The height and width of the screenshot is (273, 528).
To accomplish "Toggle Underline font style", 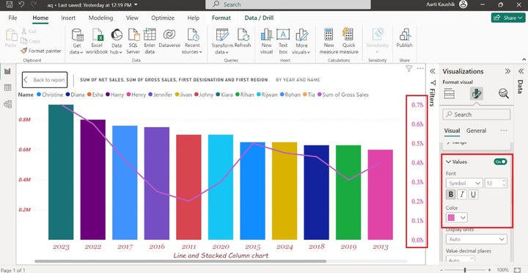I will coord(473,194).
